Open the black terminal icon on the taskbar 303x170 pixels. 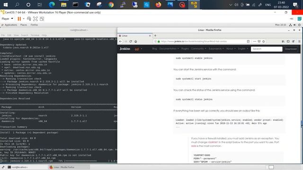pyautogui.click(x=75, y=5)
